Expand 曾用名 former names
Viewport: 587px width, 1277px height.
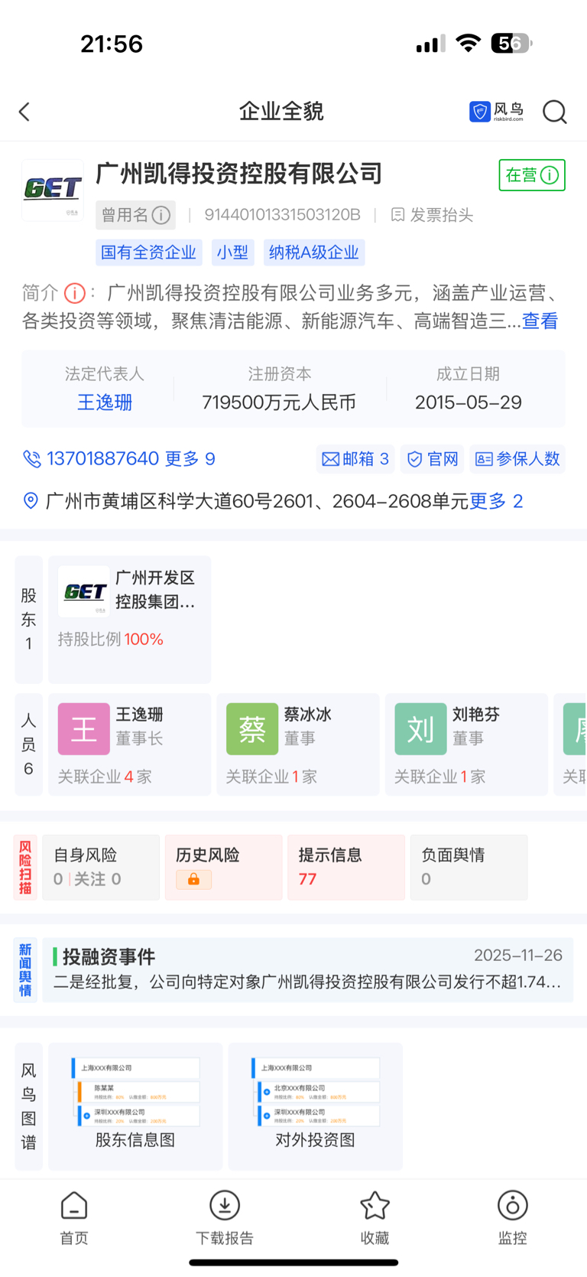pyautogui.click(x=135, y=215)
